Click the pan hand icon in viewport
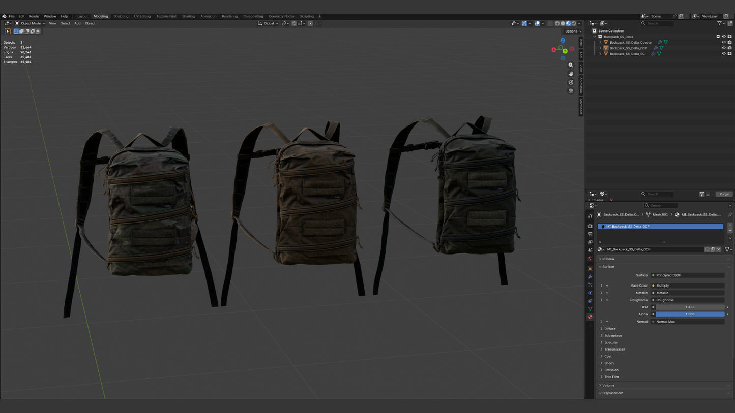Screen dimensions: 735x413 click(x=571, y=74)
